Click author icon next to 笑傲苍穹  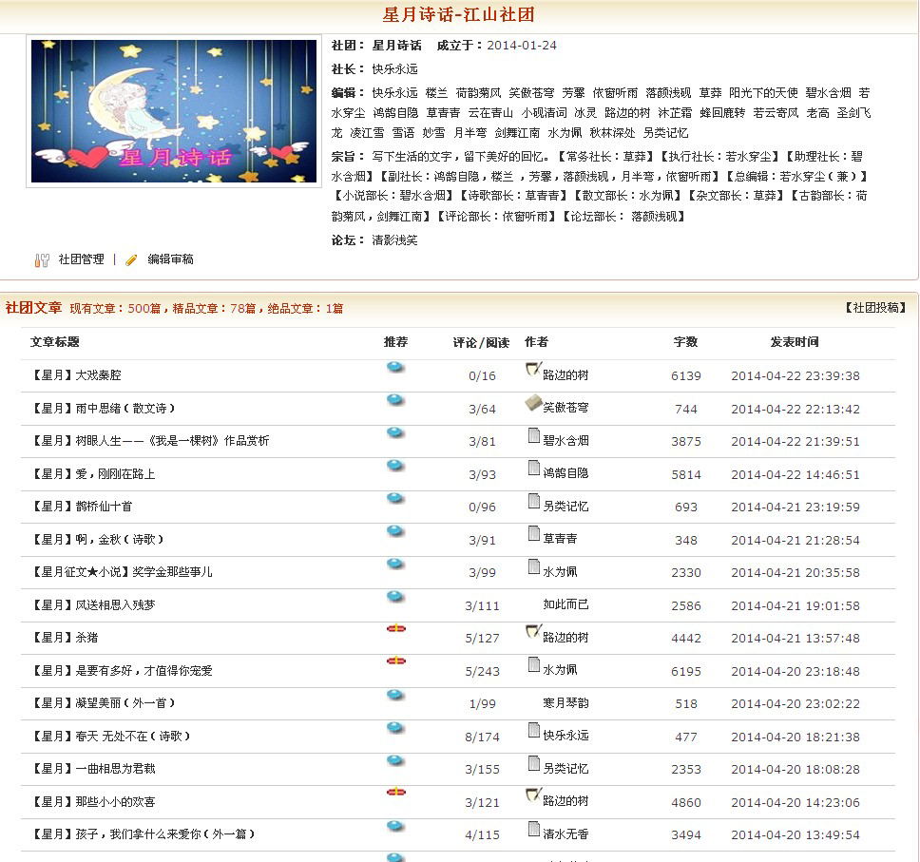(x=533, y=403)
